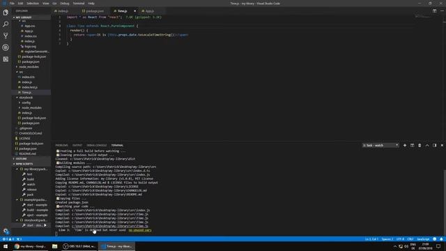The image size is (446, 251).
Task: Close the terminal panel
Action: [442, 146]
